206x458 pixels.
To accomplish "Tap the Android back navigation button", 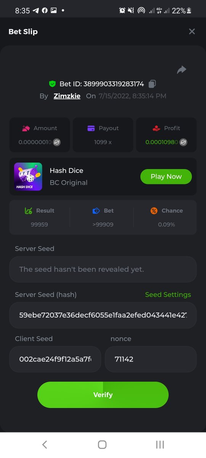I will click(x=45, y=444).
